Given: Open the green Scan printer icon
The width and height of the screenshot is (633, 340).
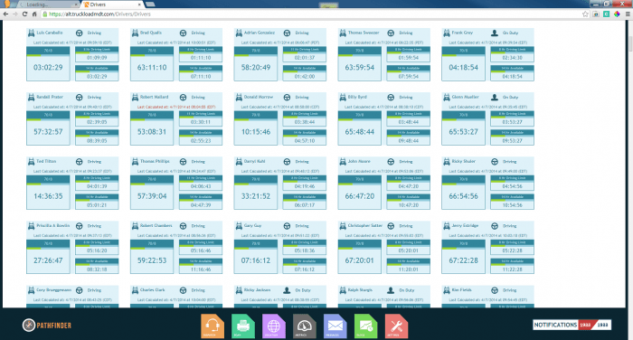Looking at the screenshot, I should pyautogui.click(x=243, y=326).
